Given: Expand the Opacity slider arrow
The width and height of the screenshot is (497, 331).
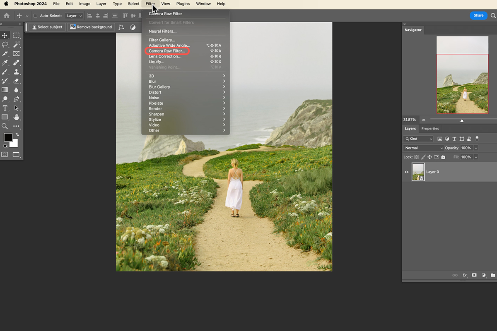Looking at the screenshot, I should tap(476, 148).
